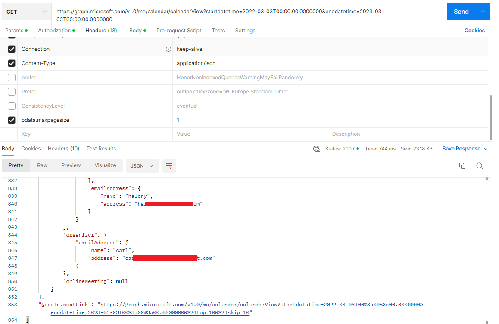Screen dimensions: 499x324
Task: Open the Params tab
Action: 16,31
